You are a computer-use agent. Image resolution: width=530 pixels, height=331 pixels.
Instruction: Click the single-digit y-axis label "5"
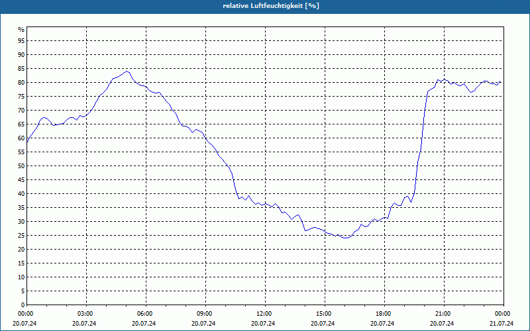23,291
